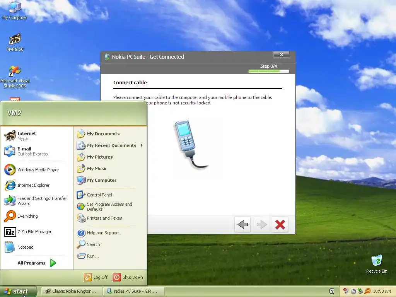Open My Pictures folder
Viewport: 396px width, 297px height.
(110, 157)
